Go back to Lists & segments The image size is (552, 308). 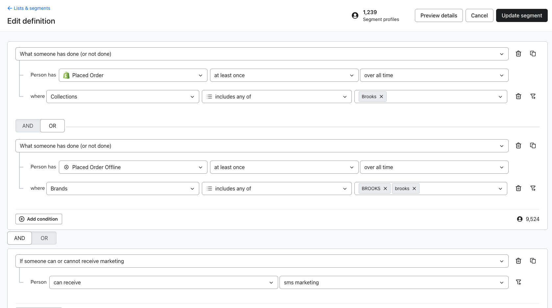coord(29,8)
